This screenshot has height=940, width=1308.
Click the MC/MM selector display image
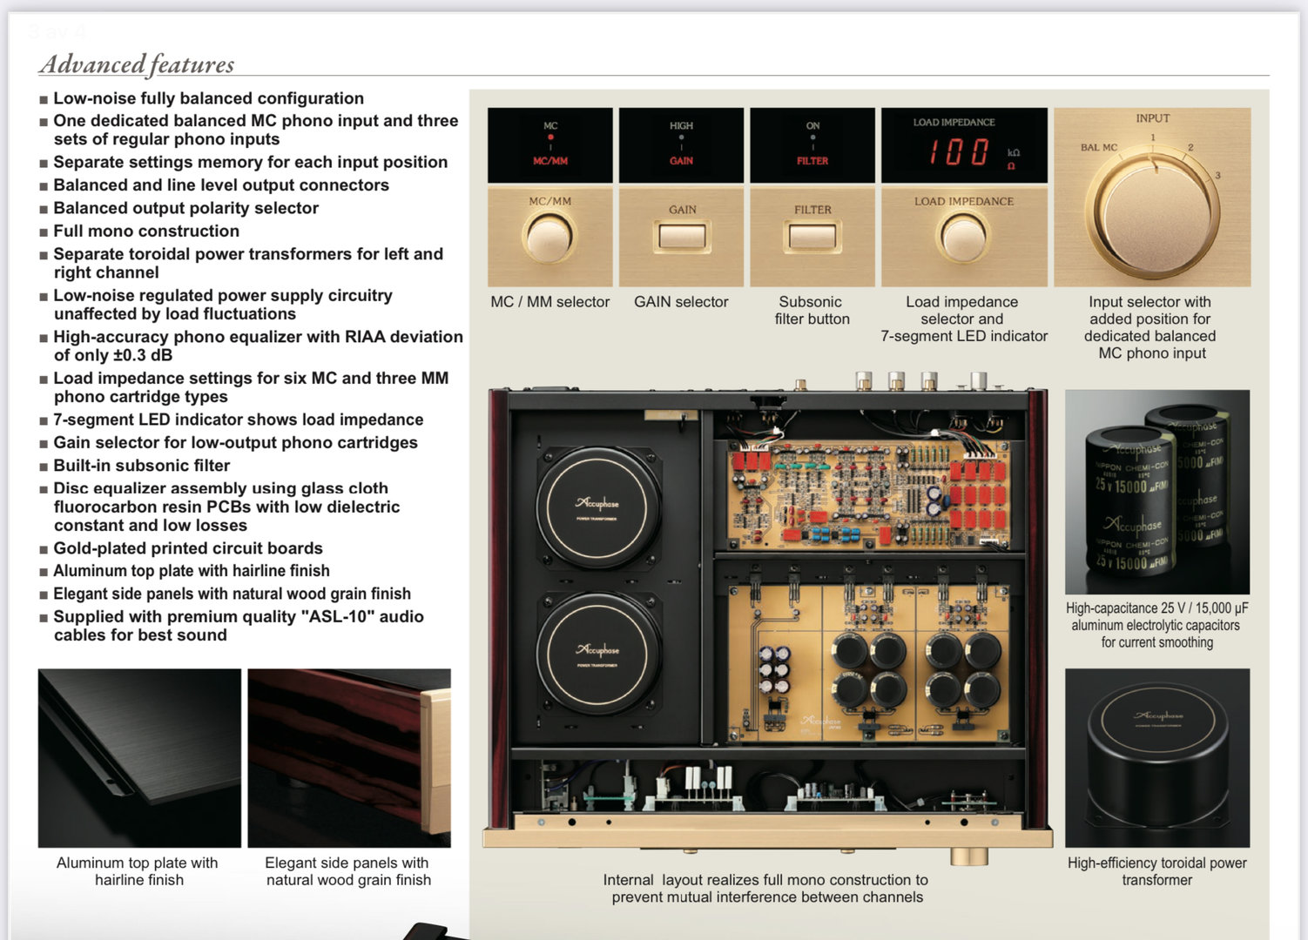coord(550,145)
